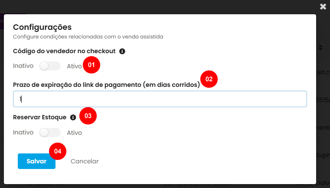The height and width of the screenshot is (188, 330).
Task: Click the red 01 annotation marker
Action: [91, 65]
